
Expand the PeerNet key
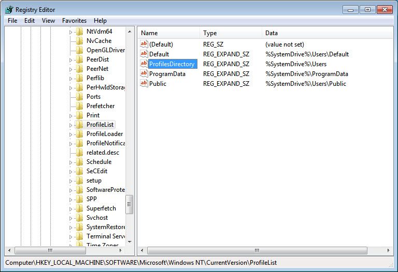[x=70, y=69]
